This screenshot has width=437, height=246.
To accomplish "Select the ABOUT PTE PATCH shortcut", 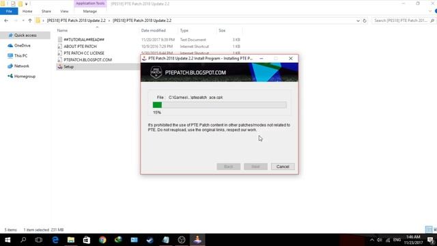I will click(x=80, y=46).
